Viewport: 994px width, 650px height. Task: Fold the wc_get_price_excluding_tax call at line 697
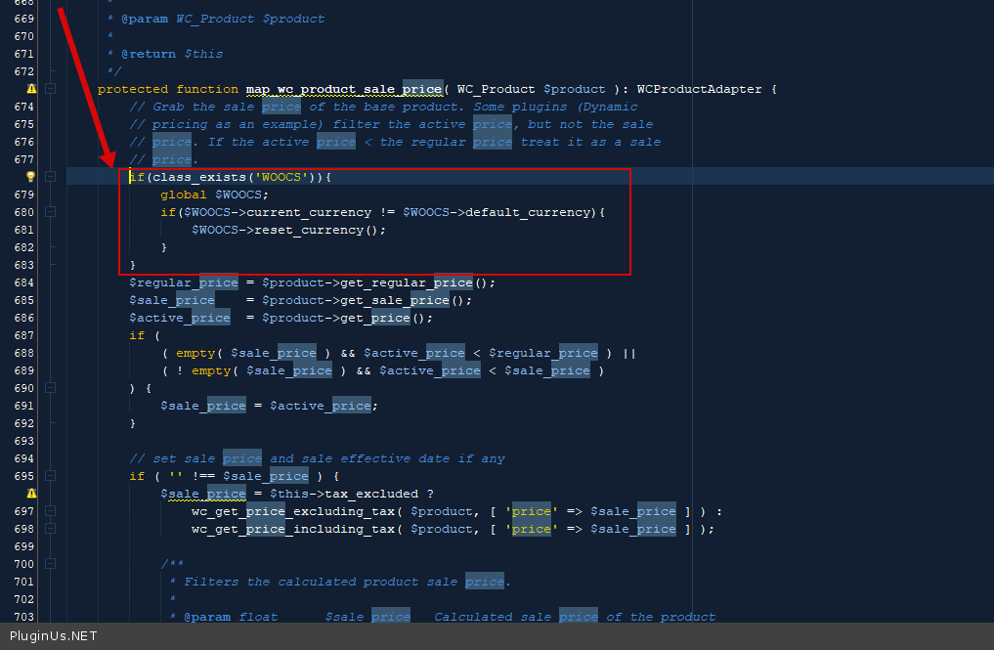(50, 511)
